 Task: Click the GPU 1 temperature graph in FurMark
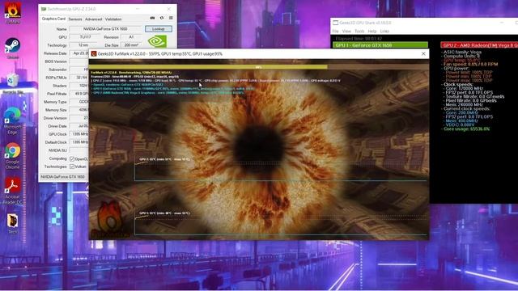pos(281,223)
